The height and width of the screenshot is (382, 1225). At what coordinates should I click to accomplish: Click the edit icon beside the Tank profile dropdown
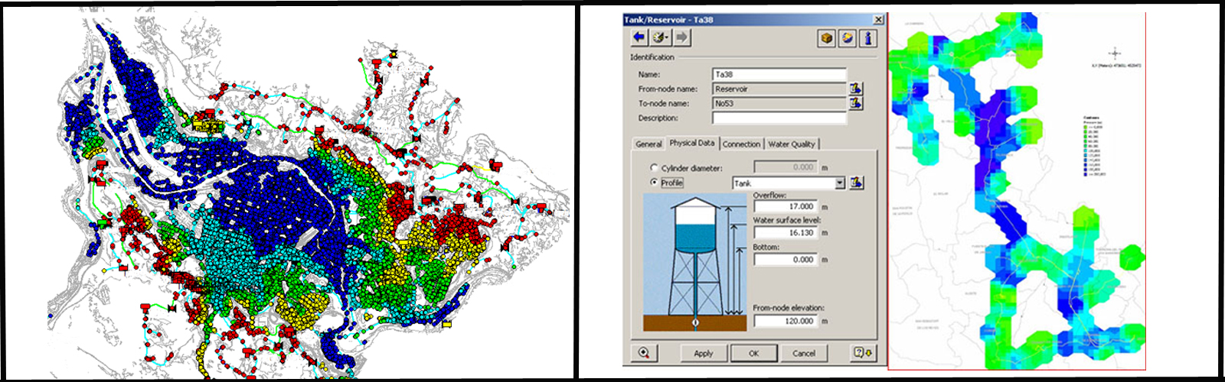pyautogui.click(x=857, y=183)
